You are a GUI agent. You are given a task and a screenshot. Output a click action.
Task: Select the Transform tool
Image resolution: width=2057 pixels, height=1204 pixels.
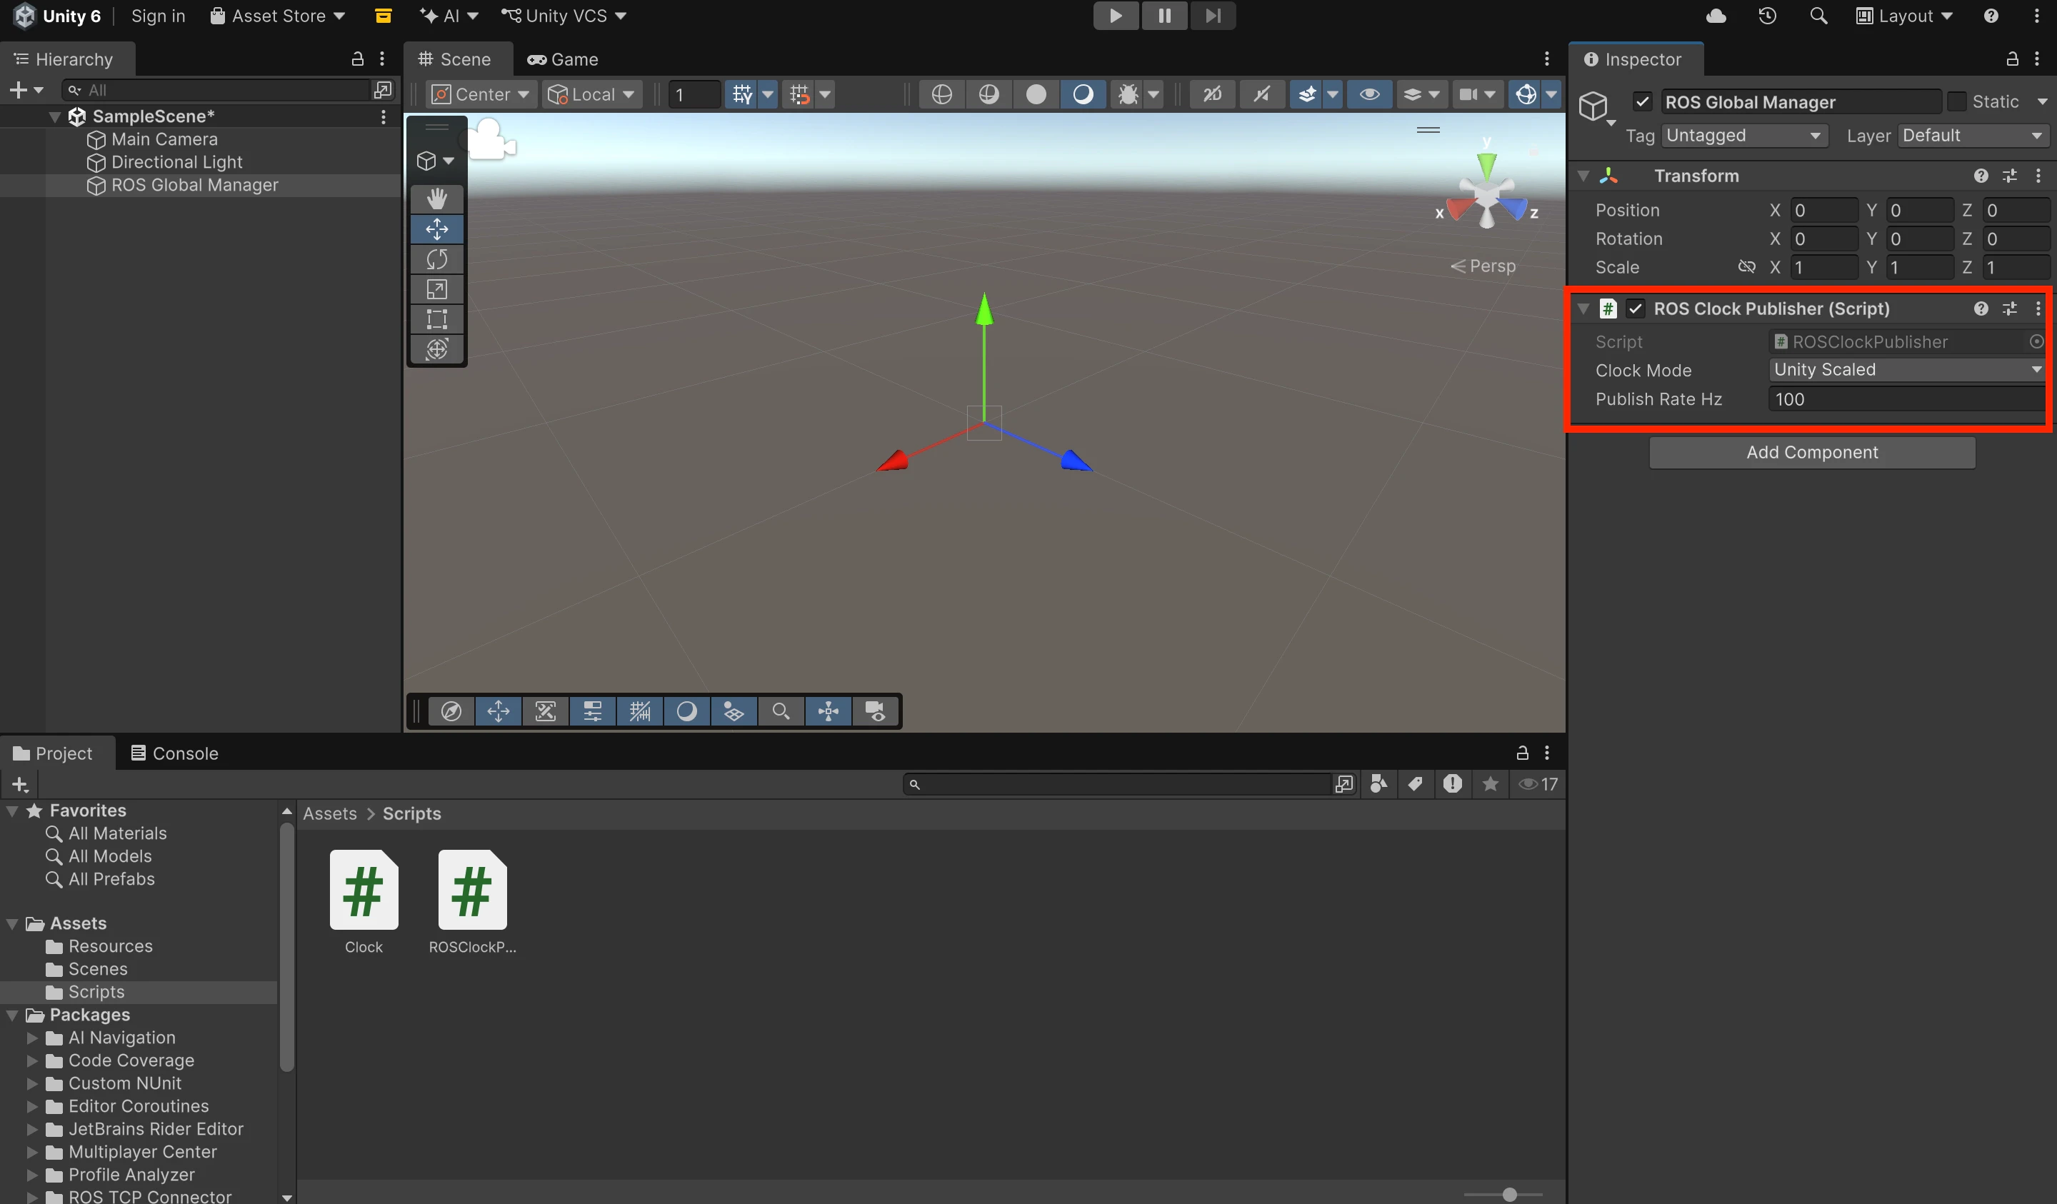[436, 349]
